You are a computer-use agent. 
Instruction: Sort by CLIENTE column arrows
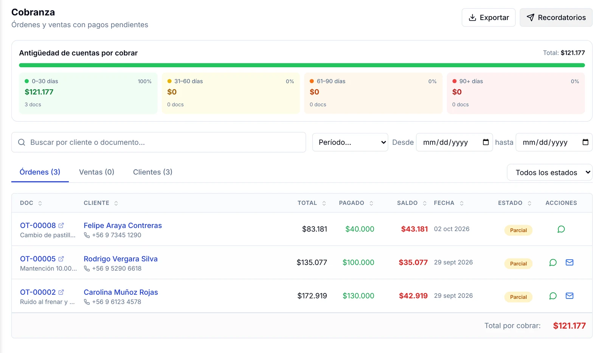click(116, 203)
